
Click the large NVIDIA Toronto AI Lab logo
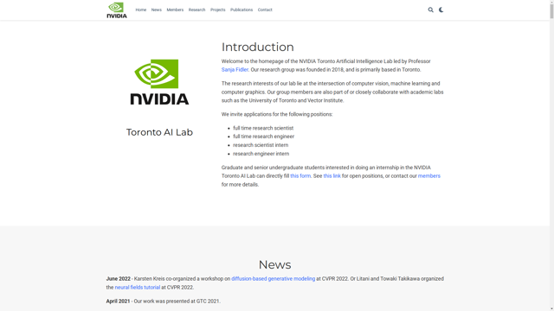[x=159, y=82]
